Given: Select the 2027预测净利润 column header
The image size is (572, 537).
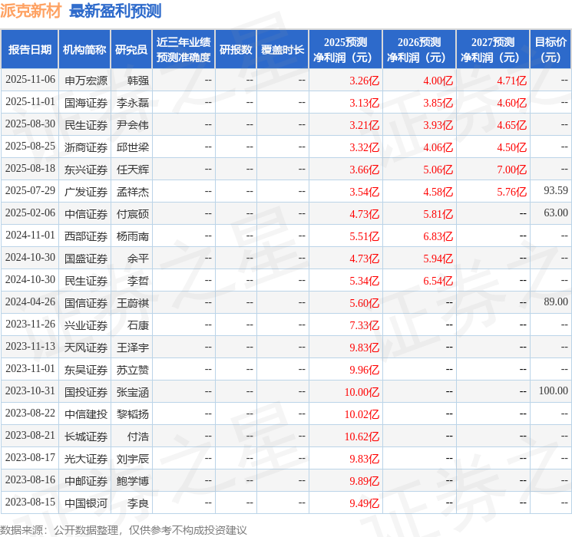Looking at the screenshot, I should coord(492,50).
